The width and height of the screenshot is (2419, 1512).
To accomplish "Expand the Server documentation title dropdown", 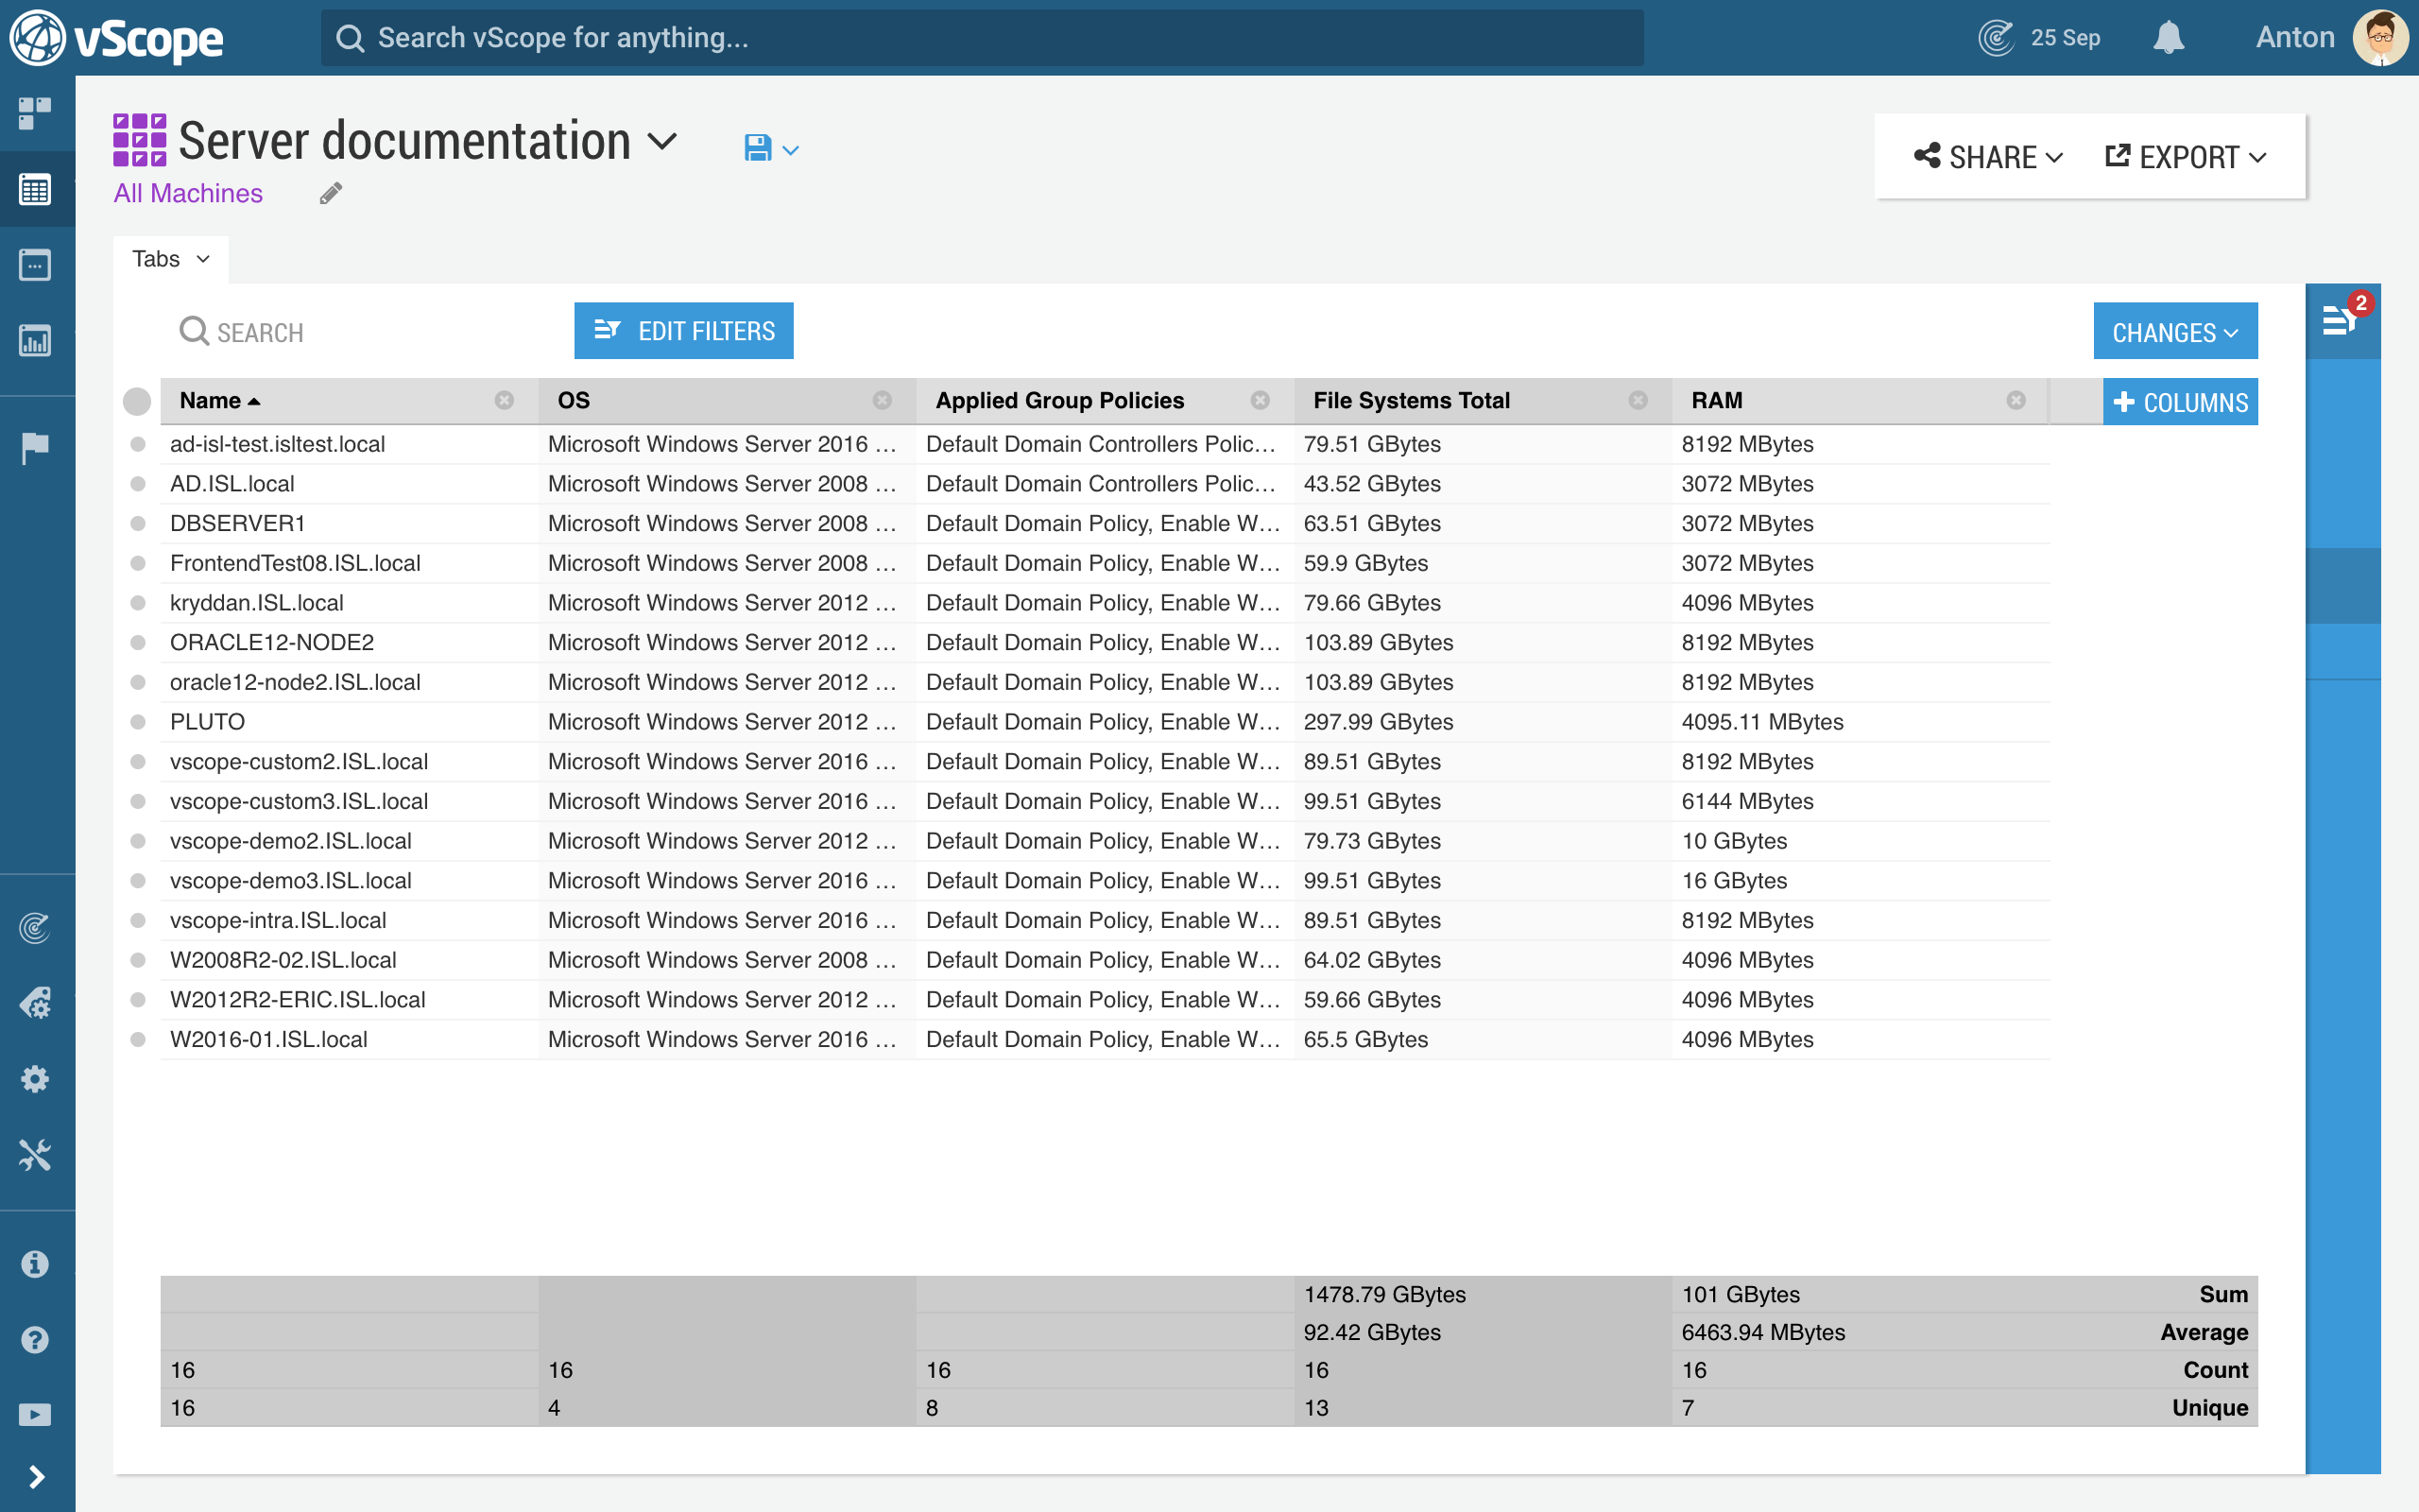I will 661,141.
